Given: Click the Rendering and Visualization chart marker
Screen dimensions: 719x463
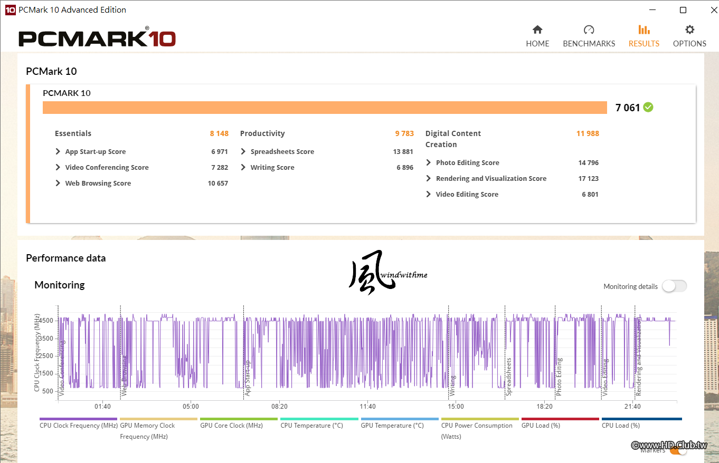Looking at the screenshot, I should (639, 356).
